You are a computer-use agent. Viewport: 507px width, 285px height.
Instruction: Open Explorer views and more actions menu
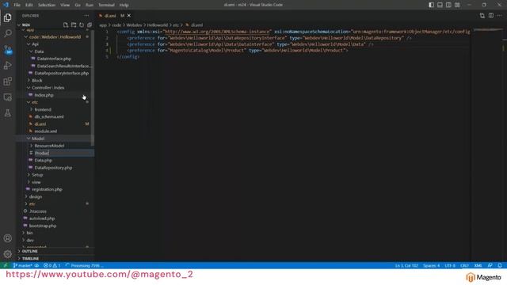coord(86,16)
